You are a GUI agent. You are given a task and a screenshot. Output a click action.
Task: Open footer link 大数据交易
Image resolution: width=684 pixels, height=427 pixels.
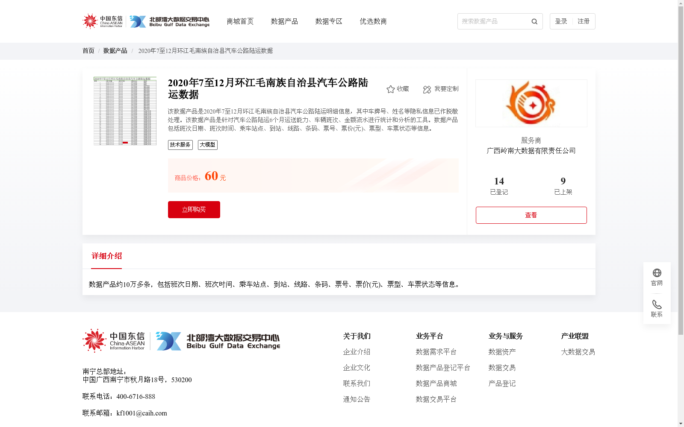tap(578, 352)
